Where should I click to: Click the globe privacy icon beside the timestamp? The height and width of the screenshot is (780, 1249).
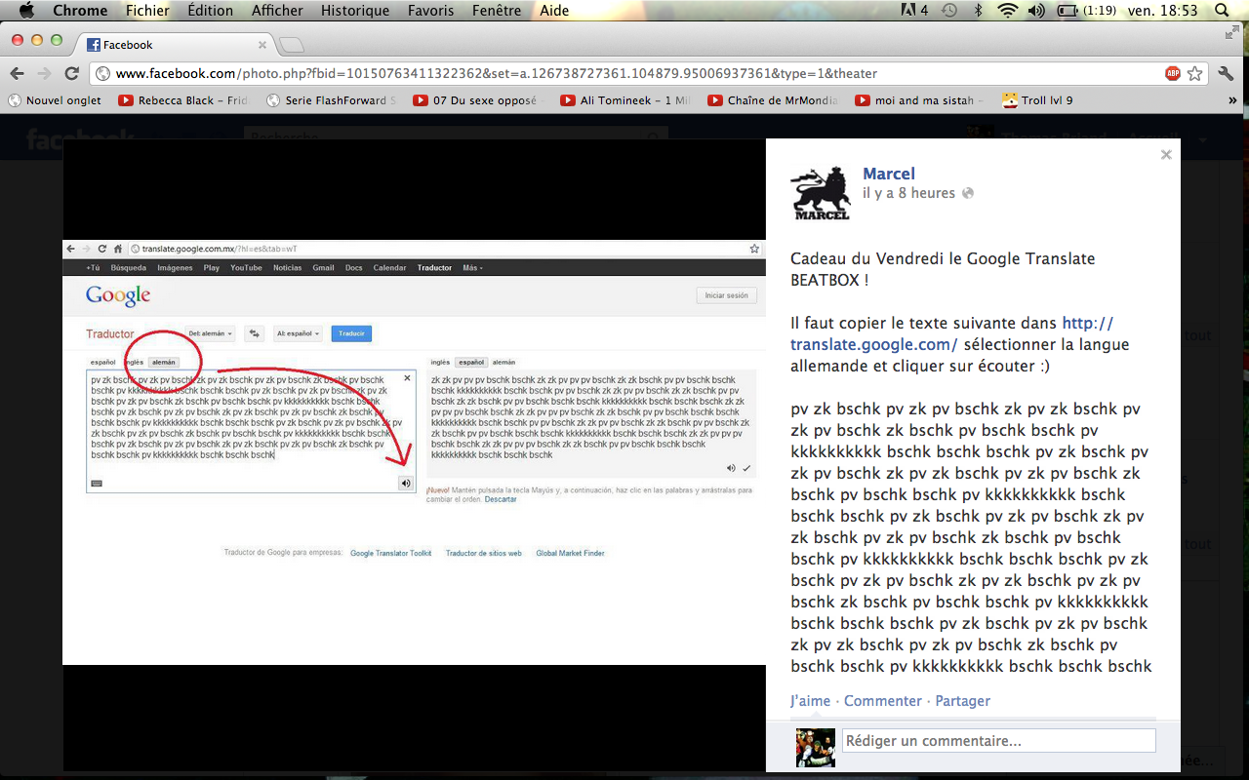point(968,193)
